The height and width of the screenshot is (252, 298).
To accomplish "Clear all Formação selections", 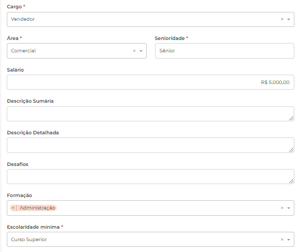I will pos(282,208).
